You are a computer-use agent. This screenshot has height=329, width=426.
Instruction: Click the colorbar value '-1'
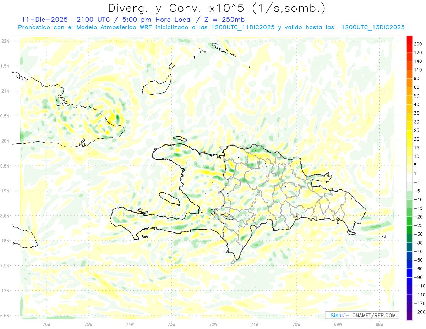click(x=417, y=182)
